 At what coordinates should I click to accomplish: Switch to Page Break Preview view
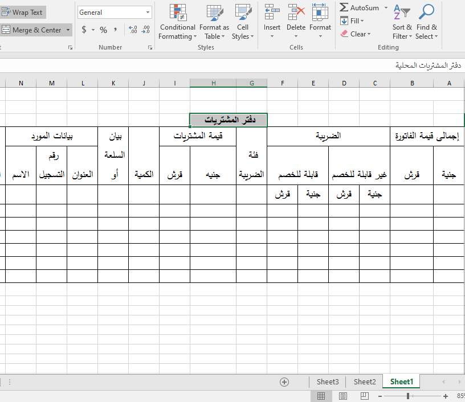[365, 396]
